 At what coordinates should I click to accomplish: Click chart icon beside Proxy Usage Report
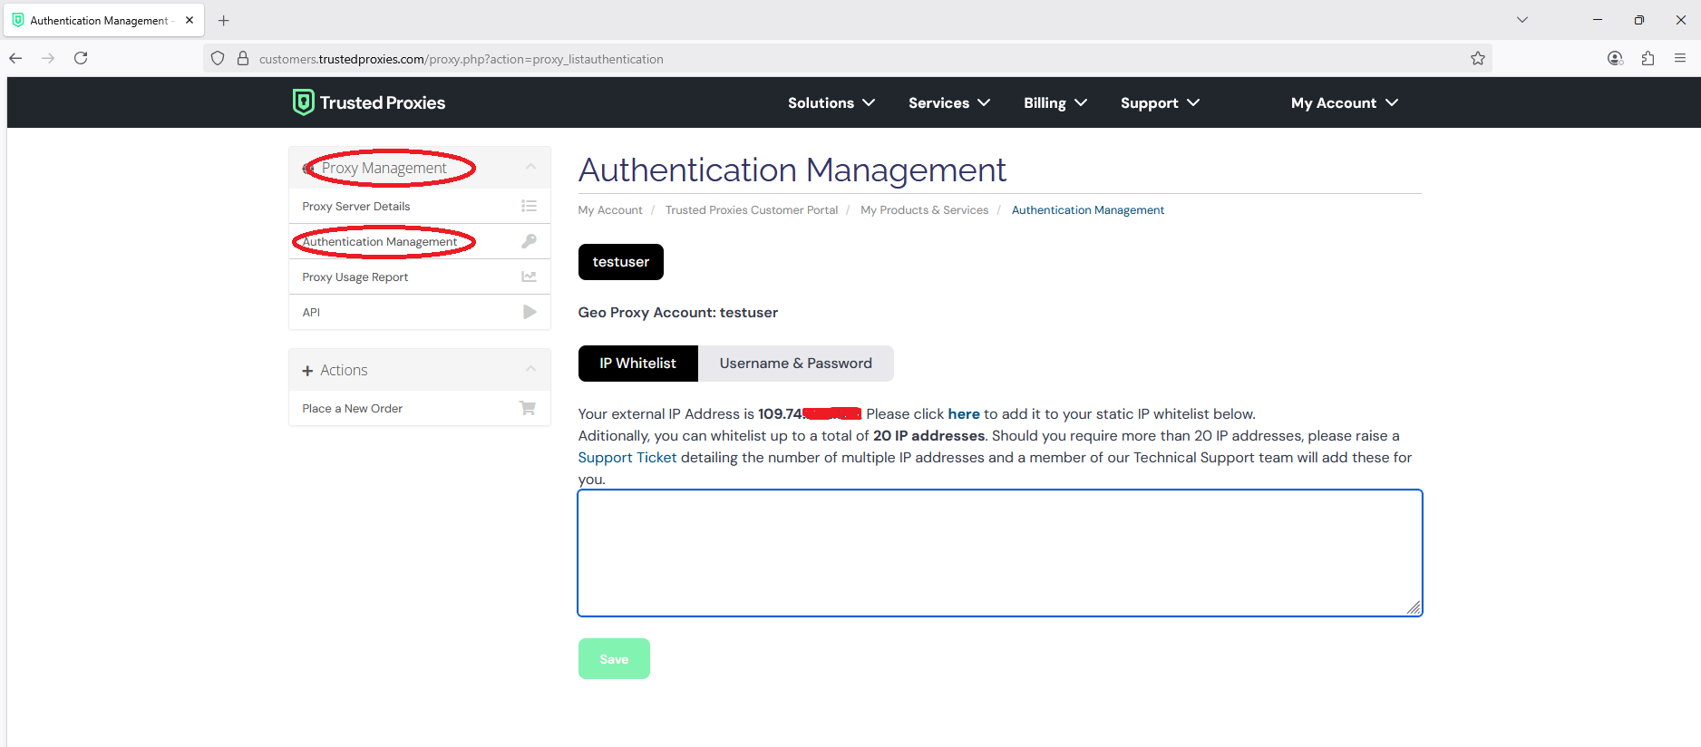tap(530, 276)
